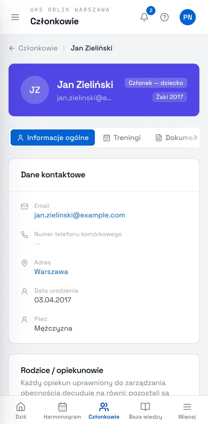This screenshot has width=208, height=424.
Task: Open Więcej in the bottom navigation
Action: (187, 411)
